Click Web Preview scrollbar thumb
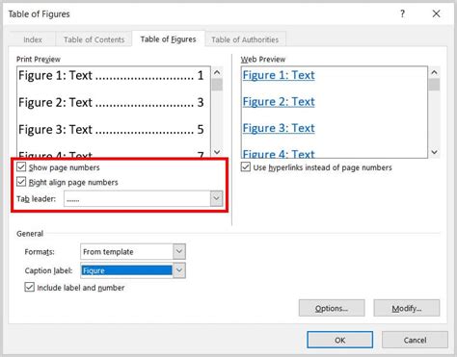The image size is (457, 357). pyautogui.click(x=434, y=85)
